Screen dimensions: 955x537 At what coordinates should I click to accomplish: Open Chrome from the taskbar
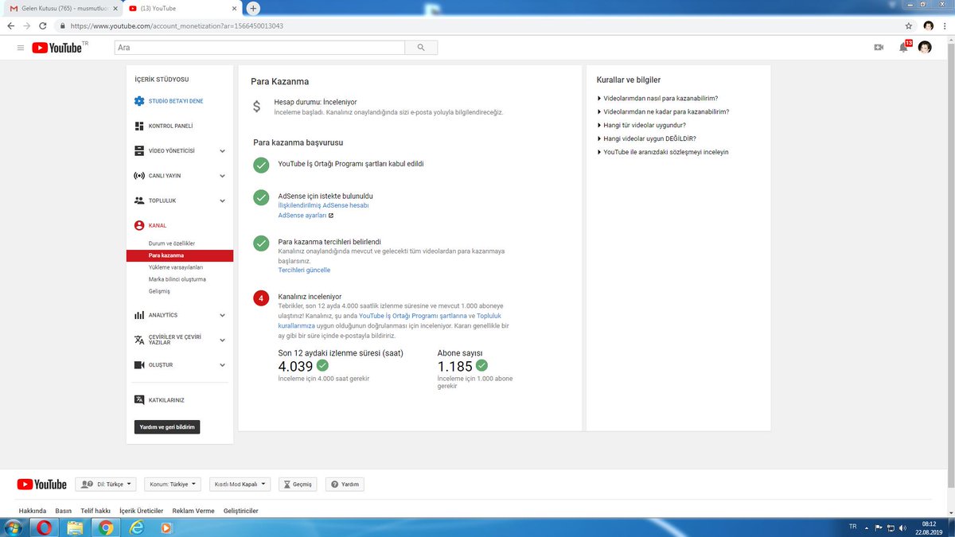(x=105, y=527)
